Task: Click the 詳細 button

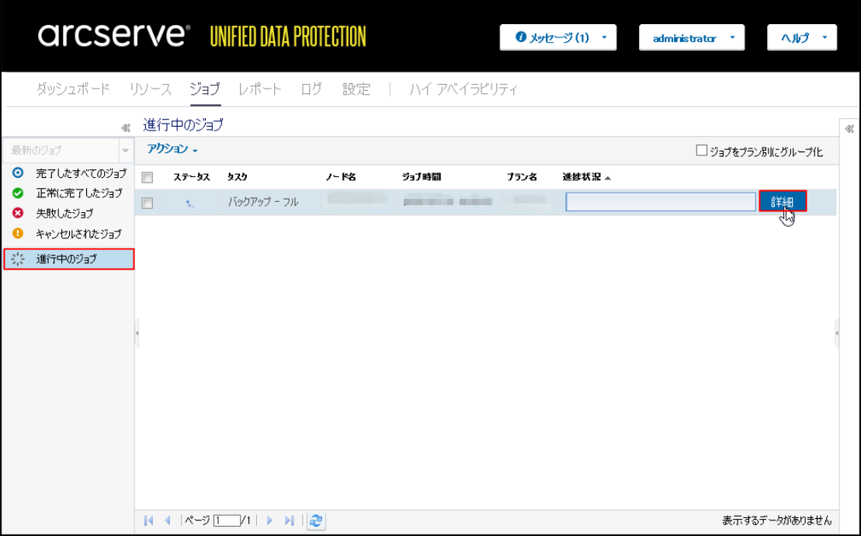Action: point(782,202)
